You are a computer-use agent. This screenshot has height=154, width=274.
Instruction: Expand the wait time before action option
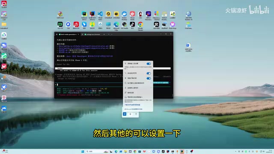pos(138,83)
